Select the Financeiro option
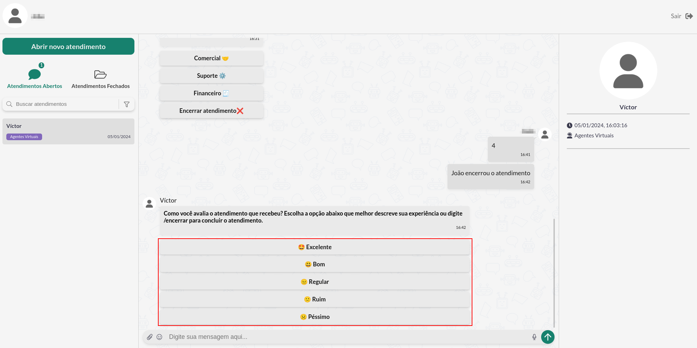697x348 pixels. click(x=212, y=93)
